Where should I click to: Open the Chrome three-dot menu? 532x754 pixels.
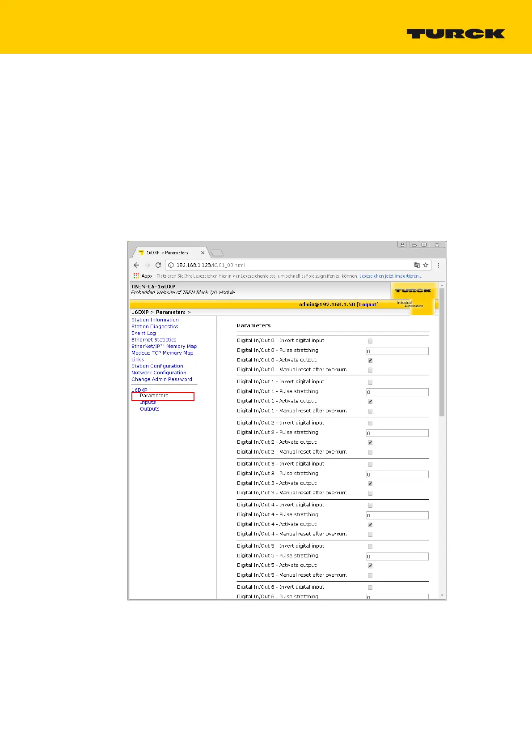coord(439,265)
